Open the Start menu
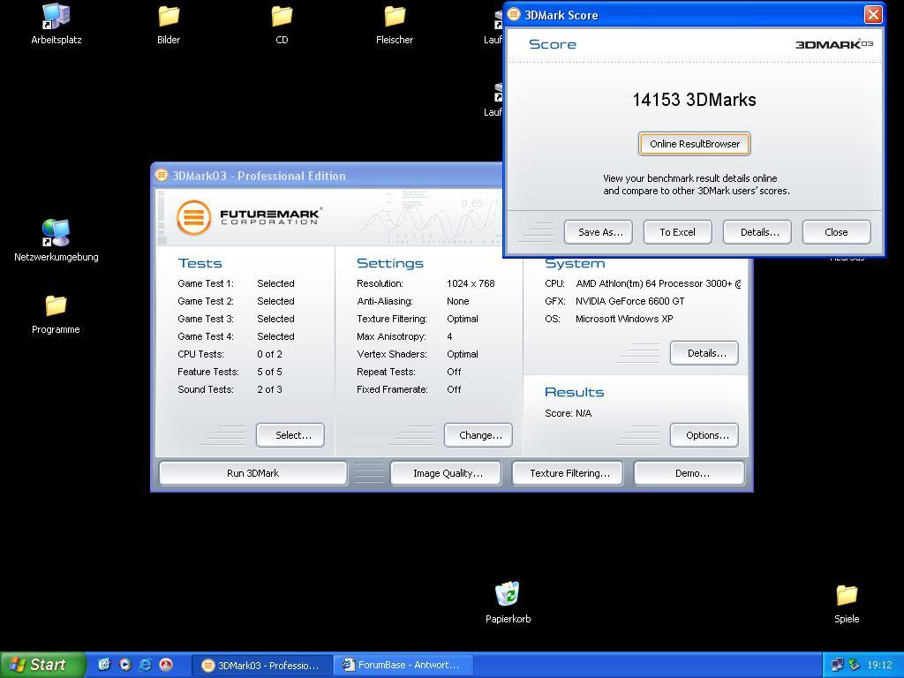The height and width of the screenshot is (678, 904). [42, 665]
